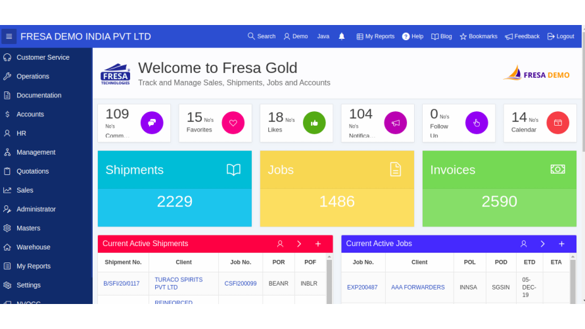Open job CSFI200099
Image resolution: width=585 pixels, height=329 pixels.
pos(241,284)
